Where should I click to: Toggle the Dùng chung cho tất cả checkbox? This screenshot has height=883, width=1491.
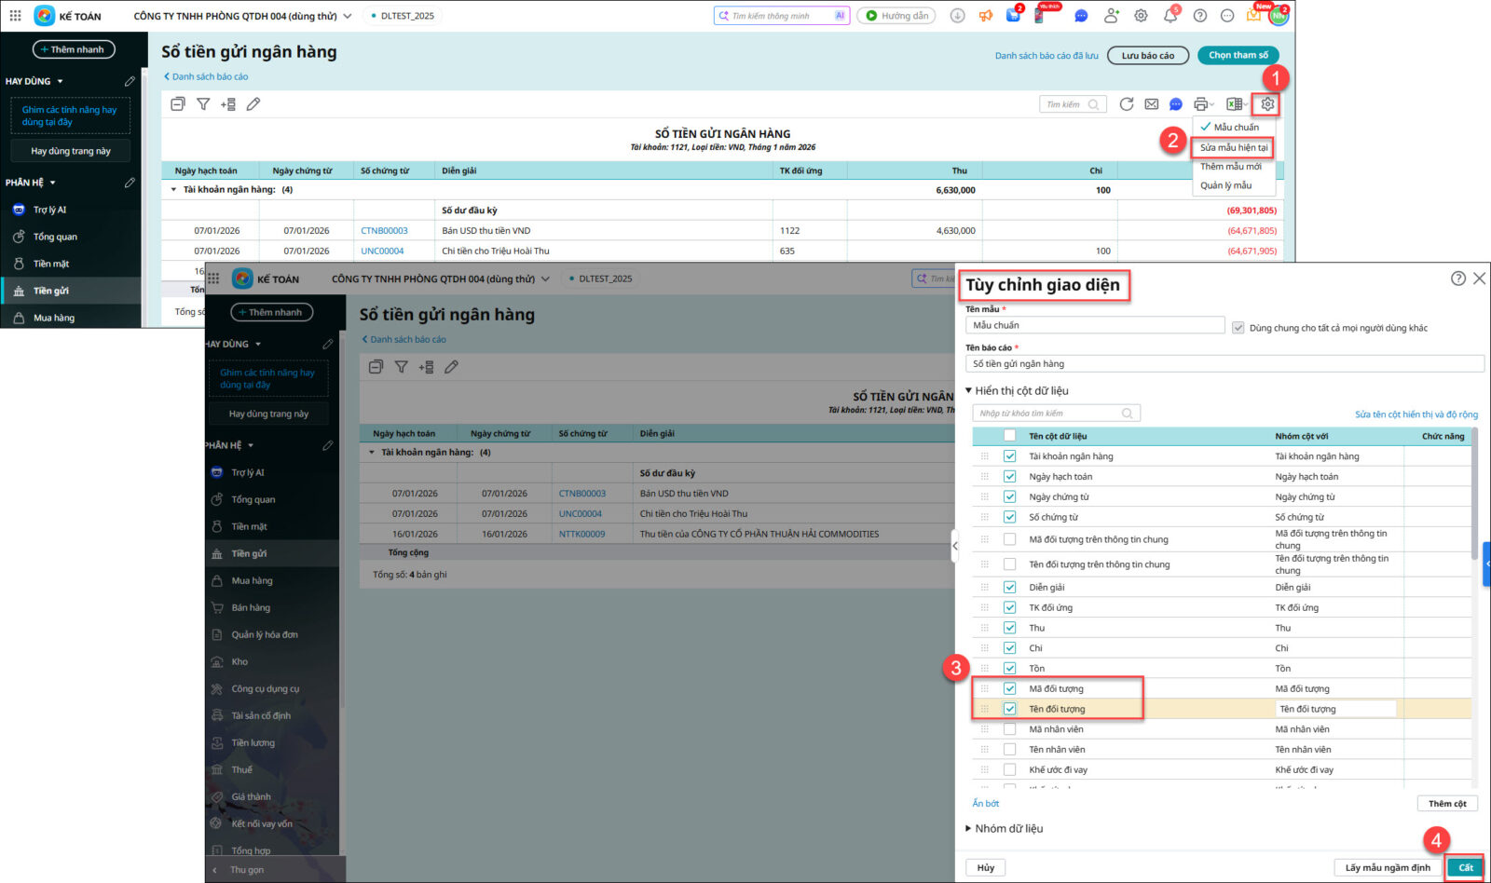1238,328
